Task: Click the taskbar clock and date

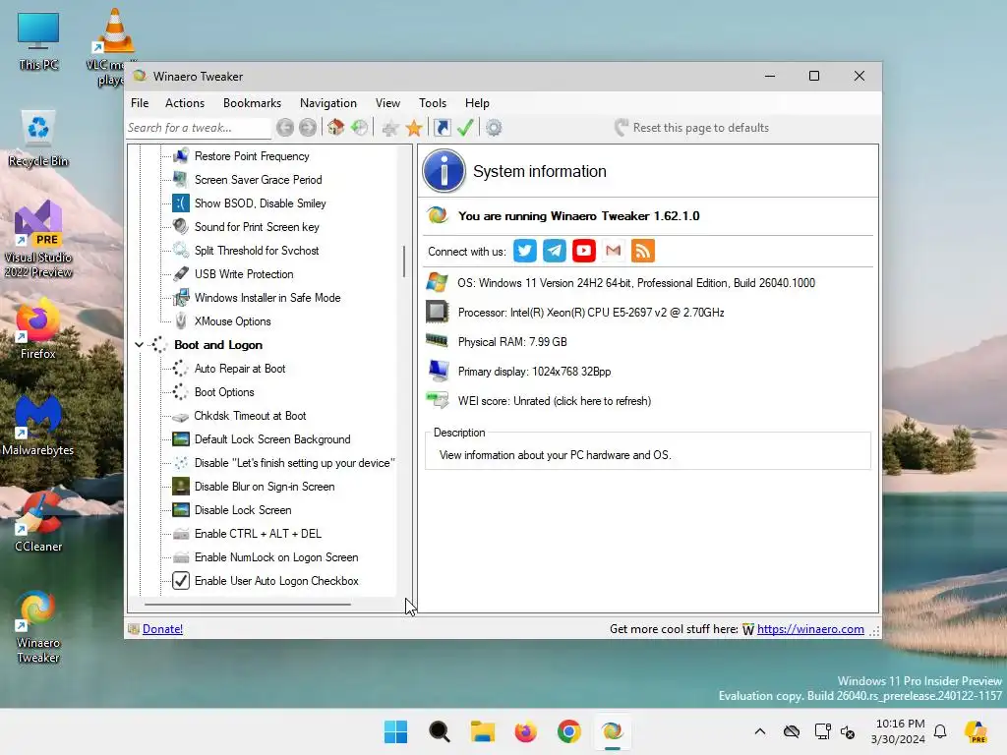Action: coord(899,731)
